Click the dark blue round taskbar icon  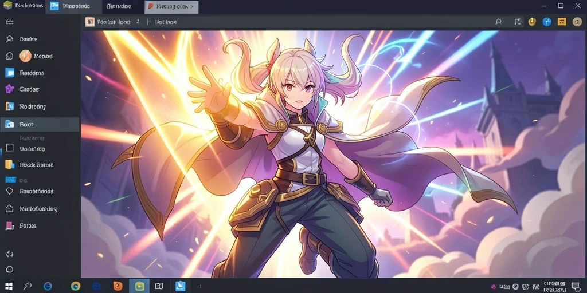click(x=96, y=286)
